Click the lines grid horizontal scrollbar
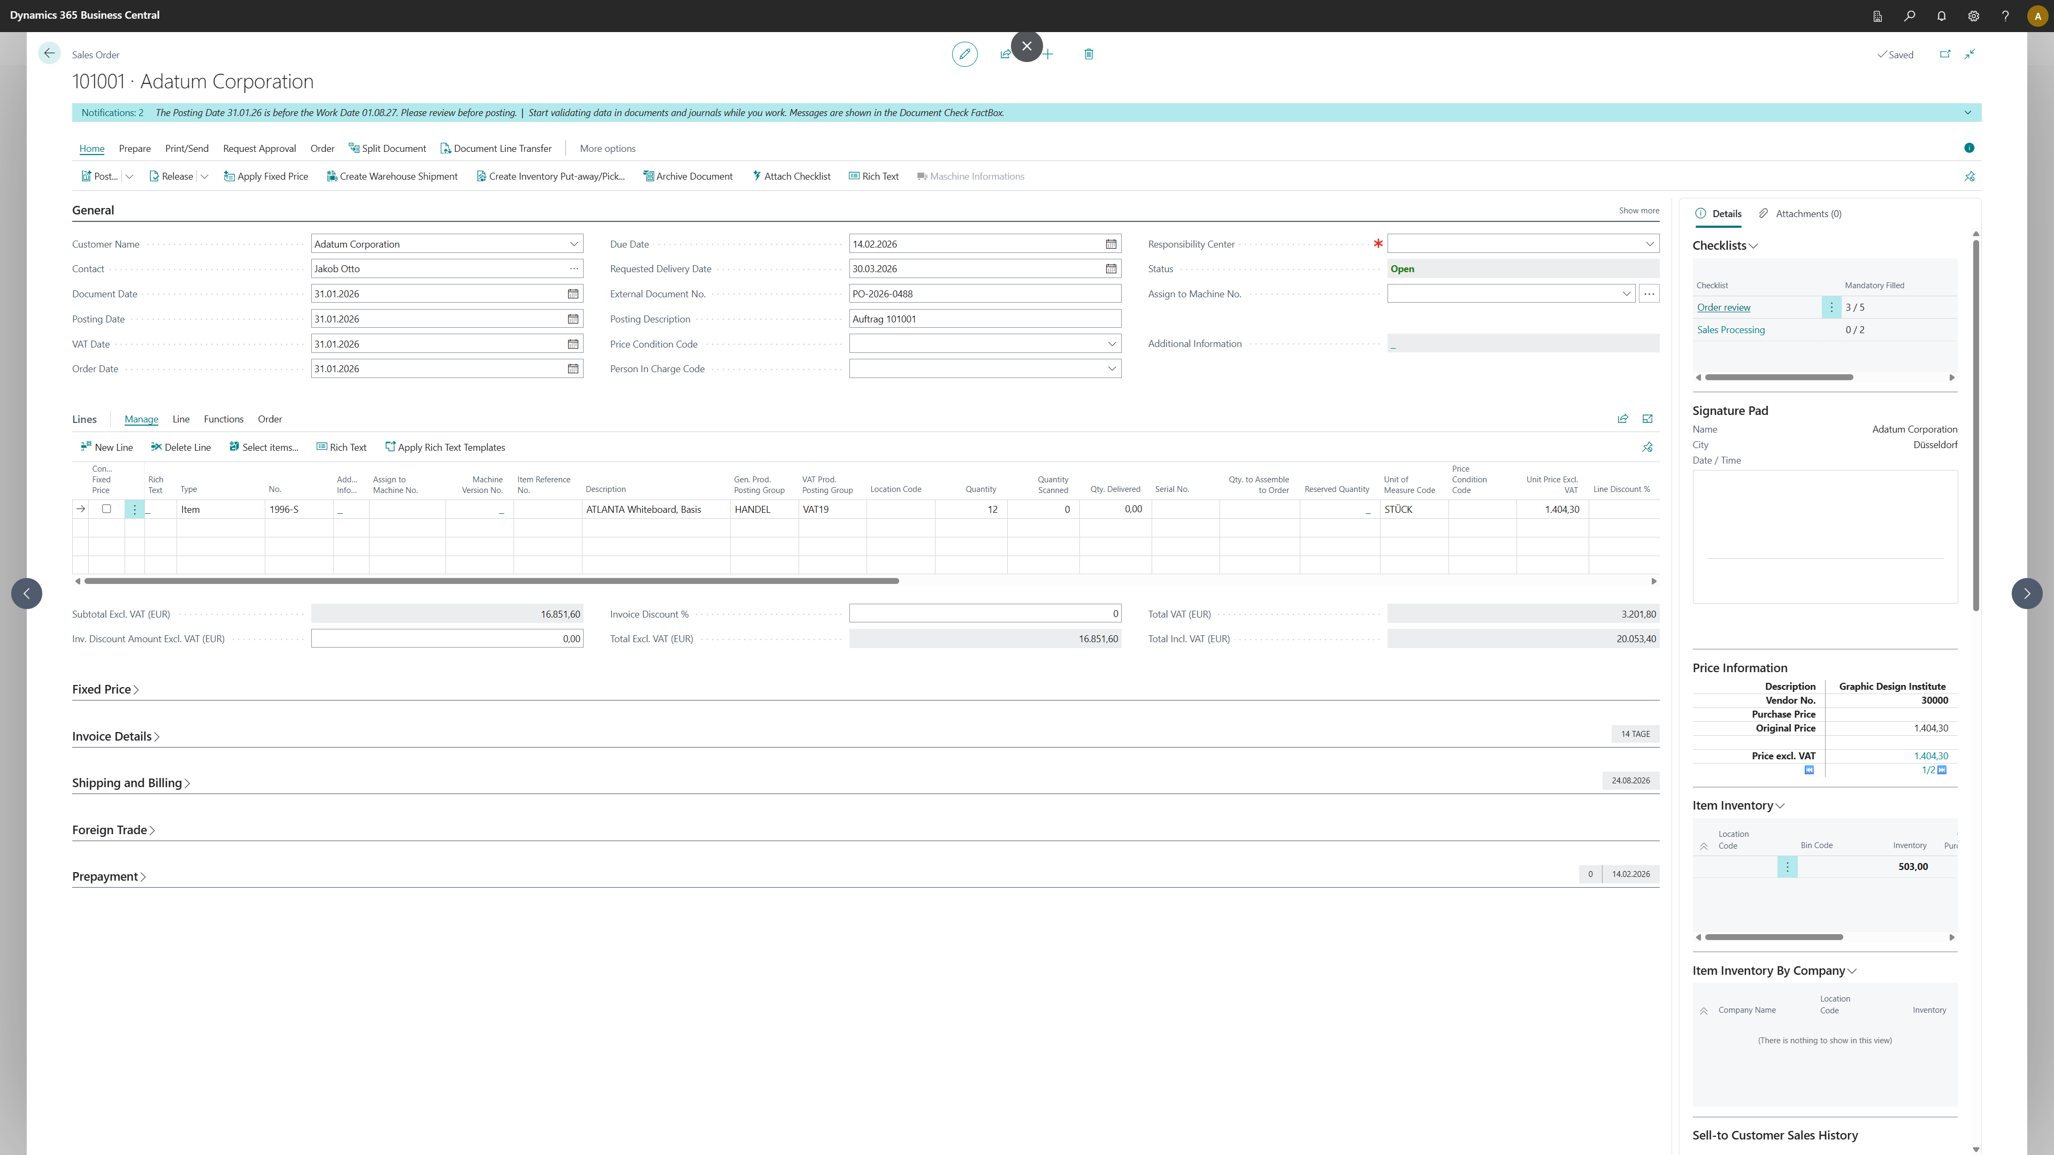 (491, 581)
